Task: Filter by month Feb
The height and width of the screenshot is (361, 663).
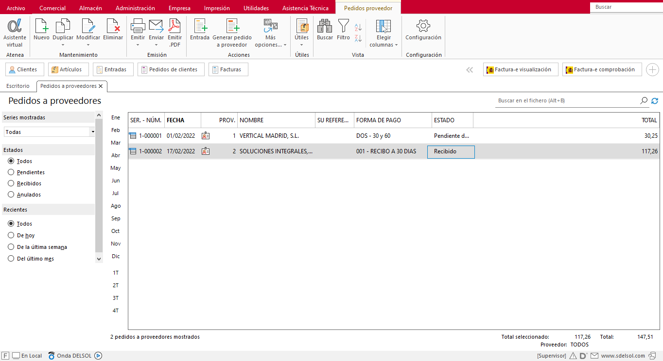Action: [x=116, y=130]
